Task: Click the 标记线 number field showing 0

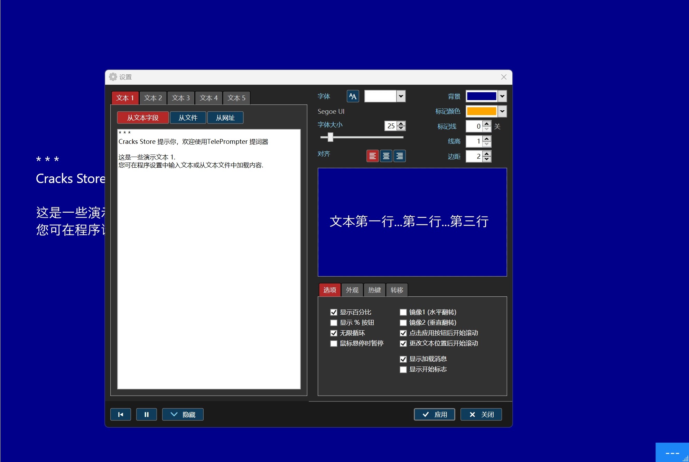Action: coord(474,126)
